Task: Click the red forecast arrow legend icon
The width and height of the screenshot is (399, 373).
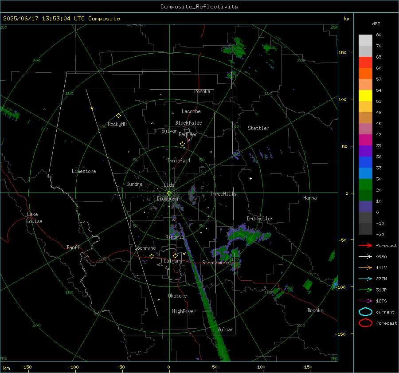Action: (x=365, y=245)
